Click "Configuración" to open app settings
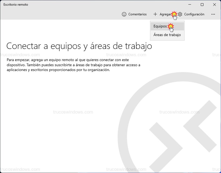 point(194,14)
